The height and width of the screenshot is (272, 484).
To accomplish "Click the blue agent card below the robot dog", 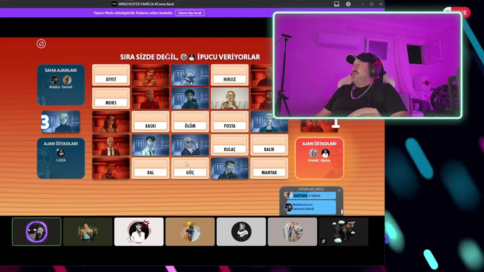I will point(190,98).
